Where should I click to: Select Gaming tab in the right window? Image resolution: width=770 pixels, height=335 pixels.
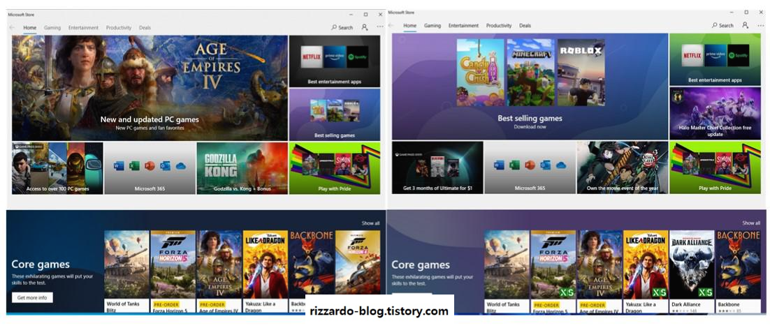(433, 26)
